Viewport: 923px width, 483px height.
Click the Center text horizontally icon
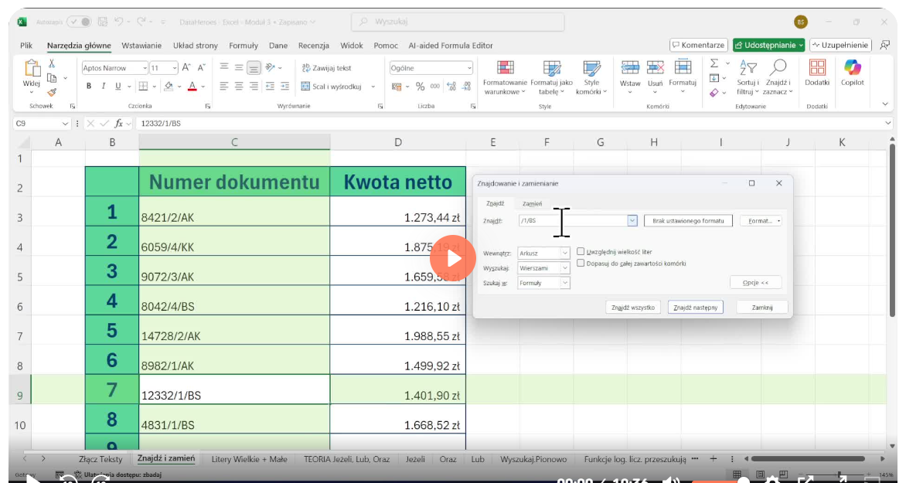pos(238,87)
